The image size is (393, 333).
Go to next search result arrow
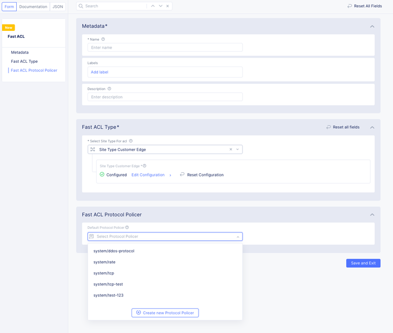(x=160, y=6)
